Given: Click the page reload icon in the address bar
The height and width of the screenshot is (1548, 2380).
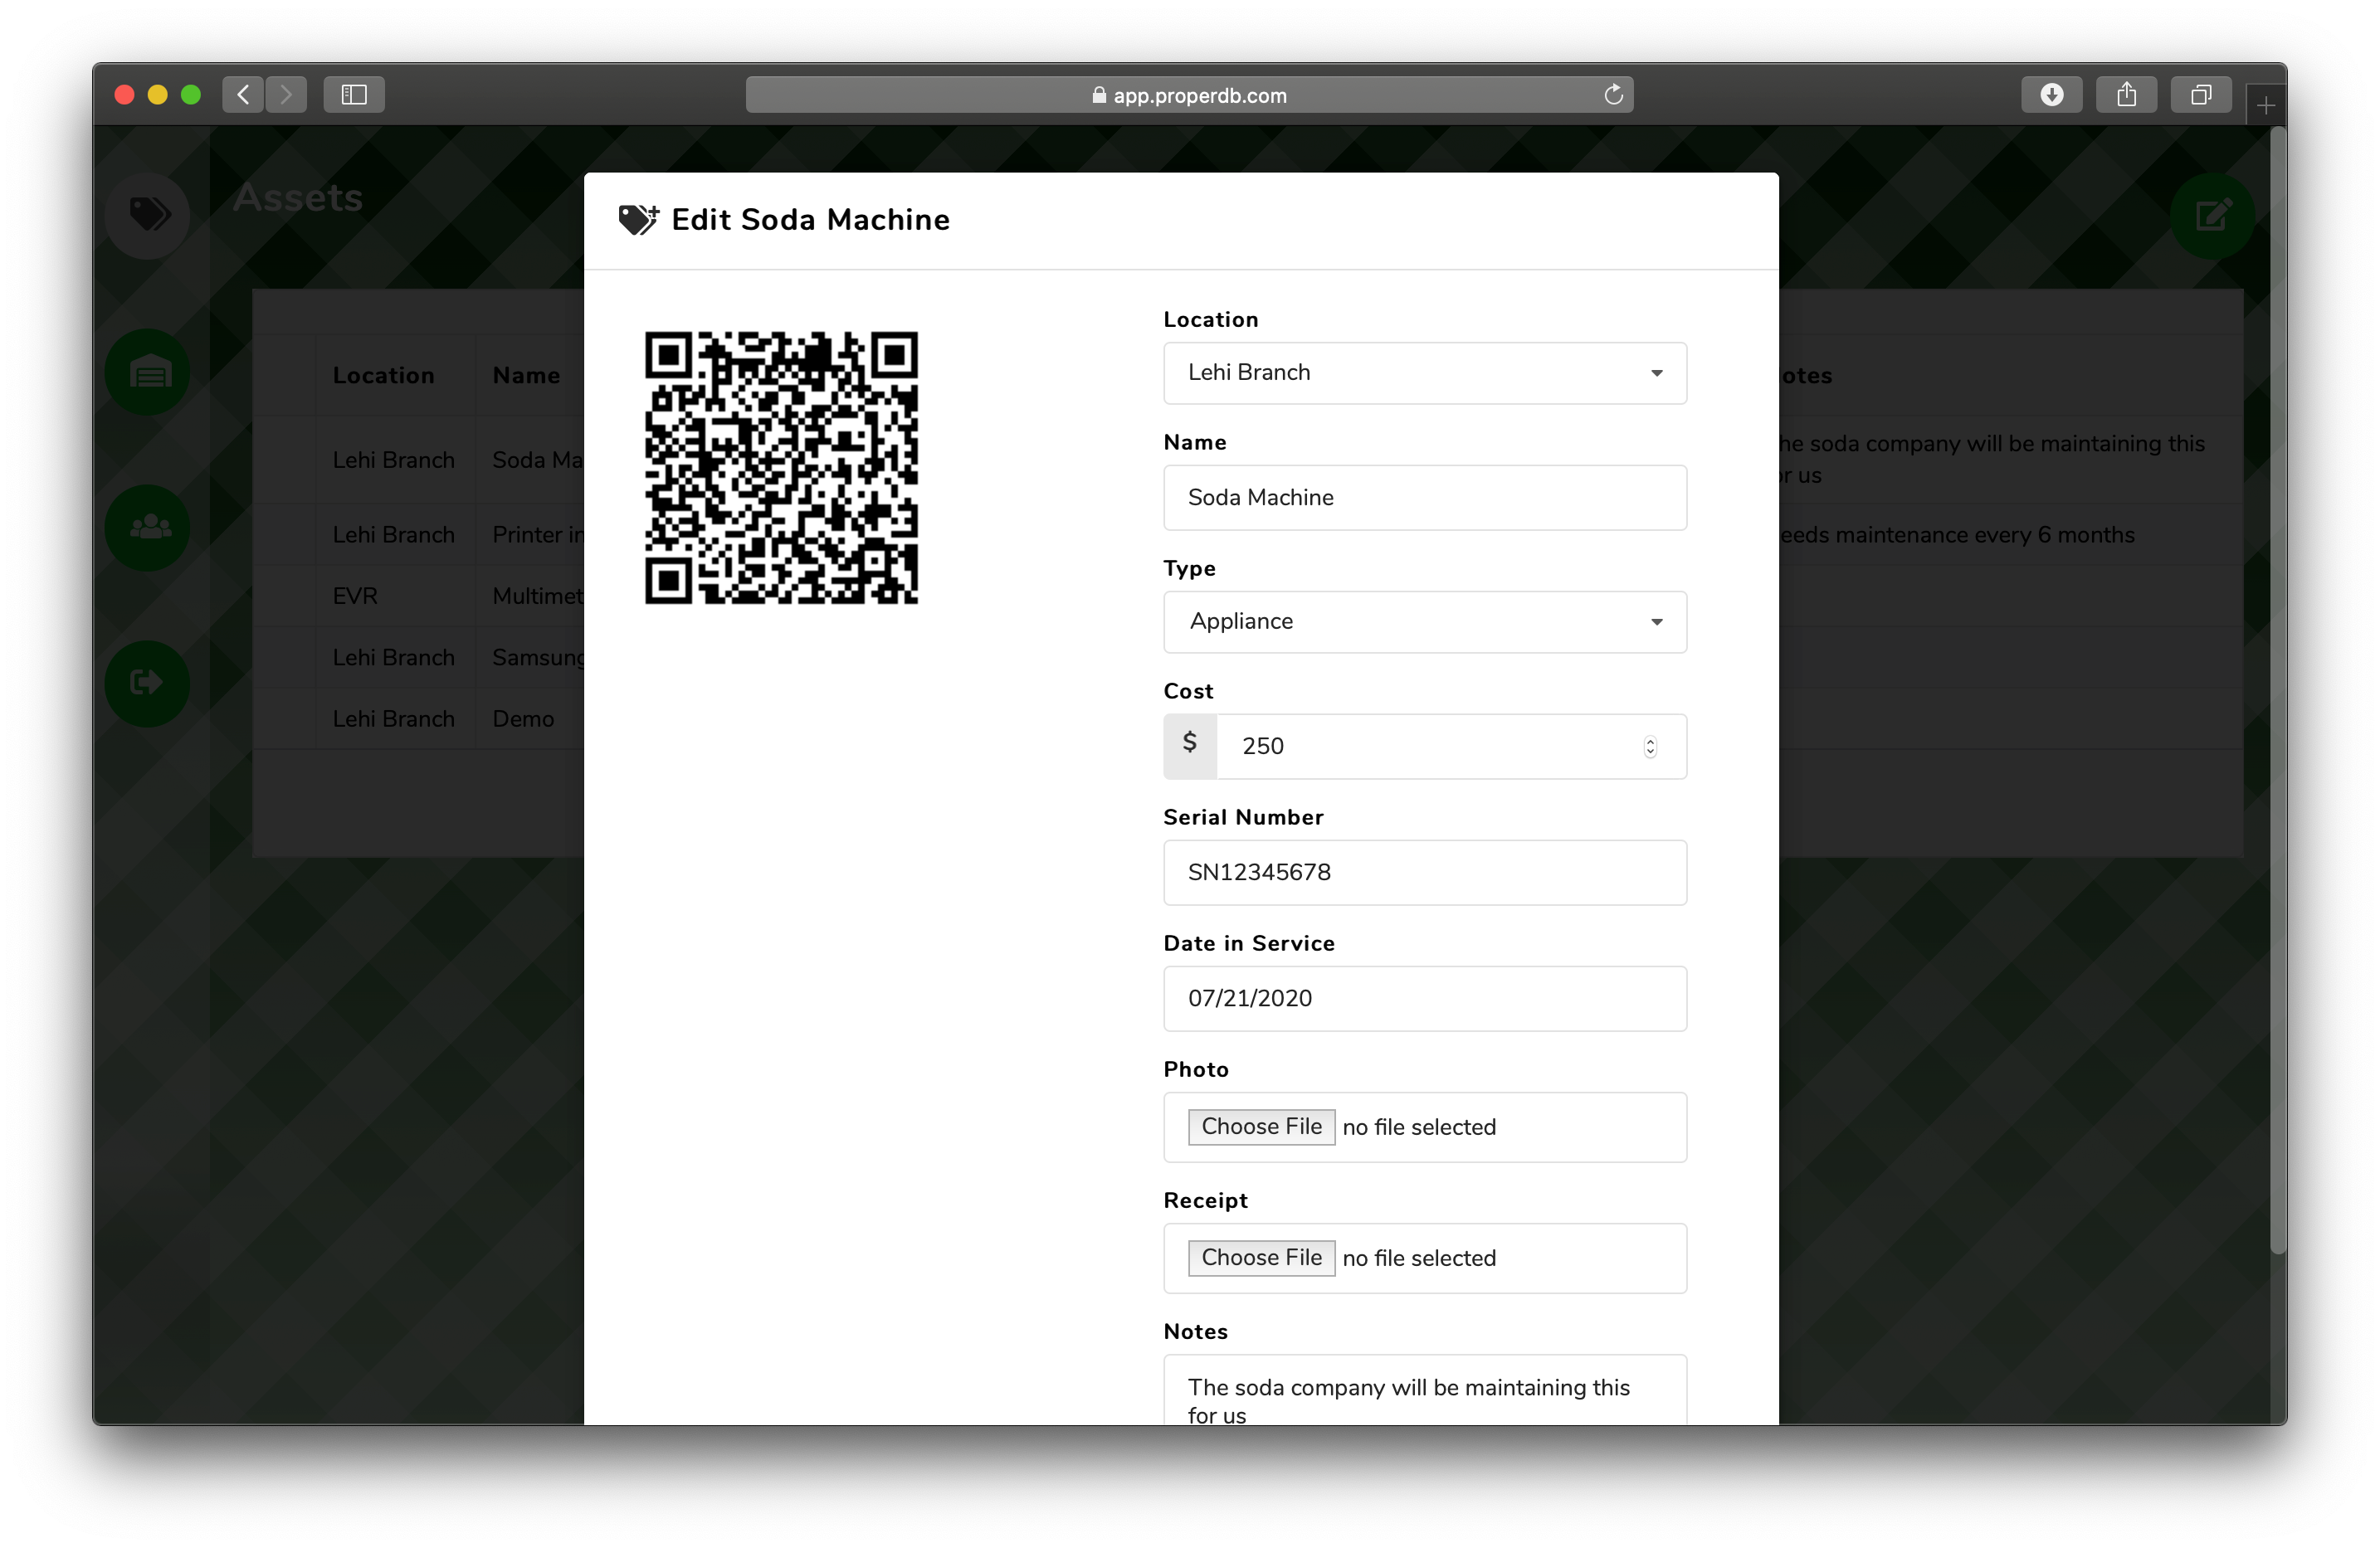Looking at the screenshot, I should [x=1612, y=94].
